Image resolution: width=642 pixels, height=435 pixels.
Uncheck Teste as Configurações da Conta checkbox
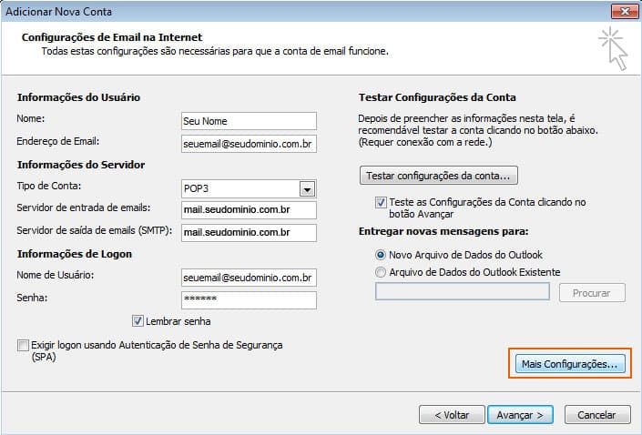point(382,202)
